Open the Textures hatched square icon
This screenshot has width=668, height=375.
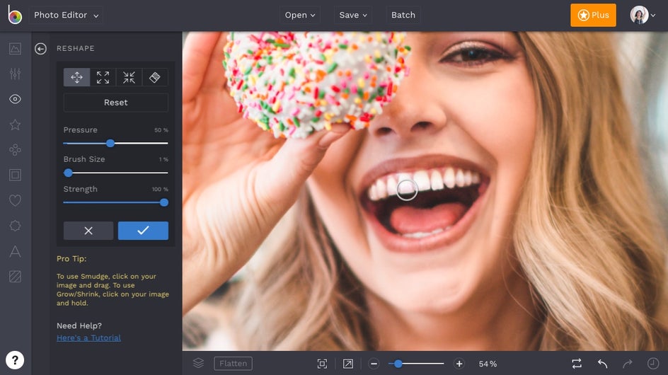click(15, 277)
